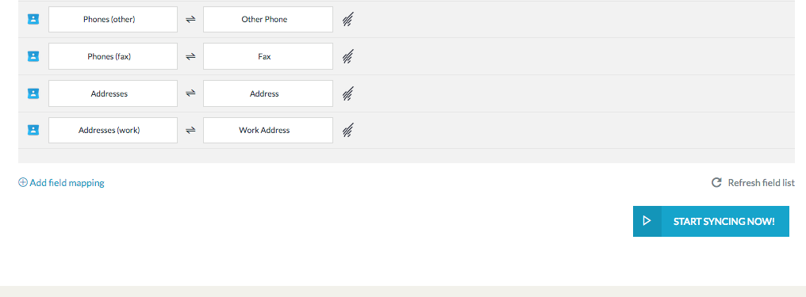Click striped icon next to Address field

pyautogui.click(x=348, y=93)
